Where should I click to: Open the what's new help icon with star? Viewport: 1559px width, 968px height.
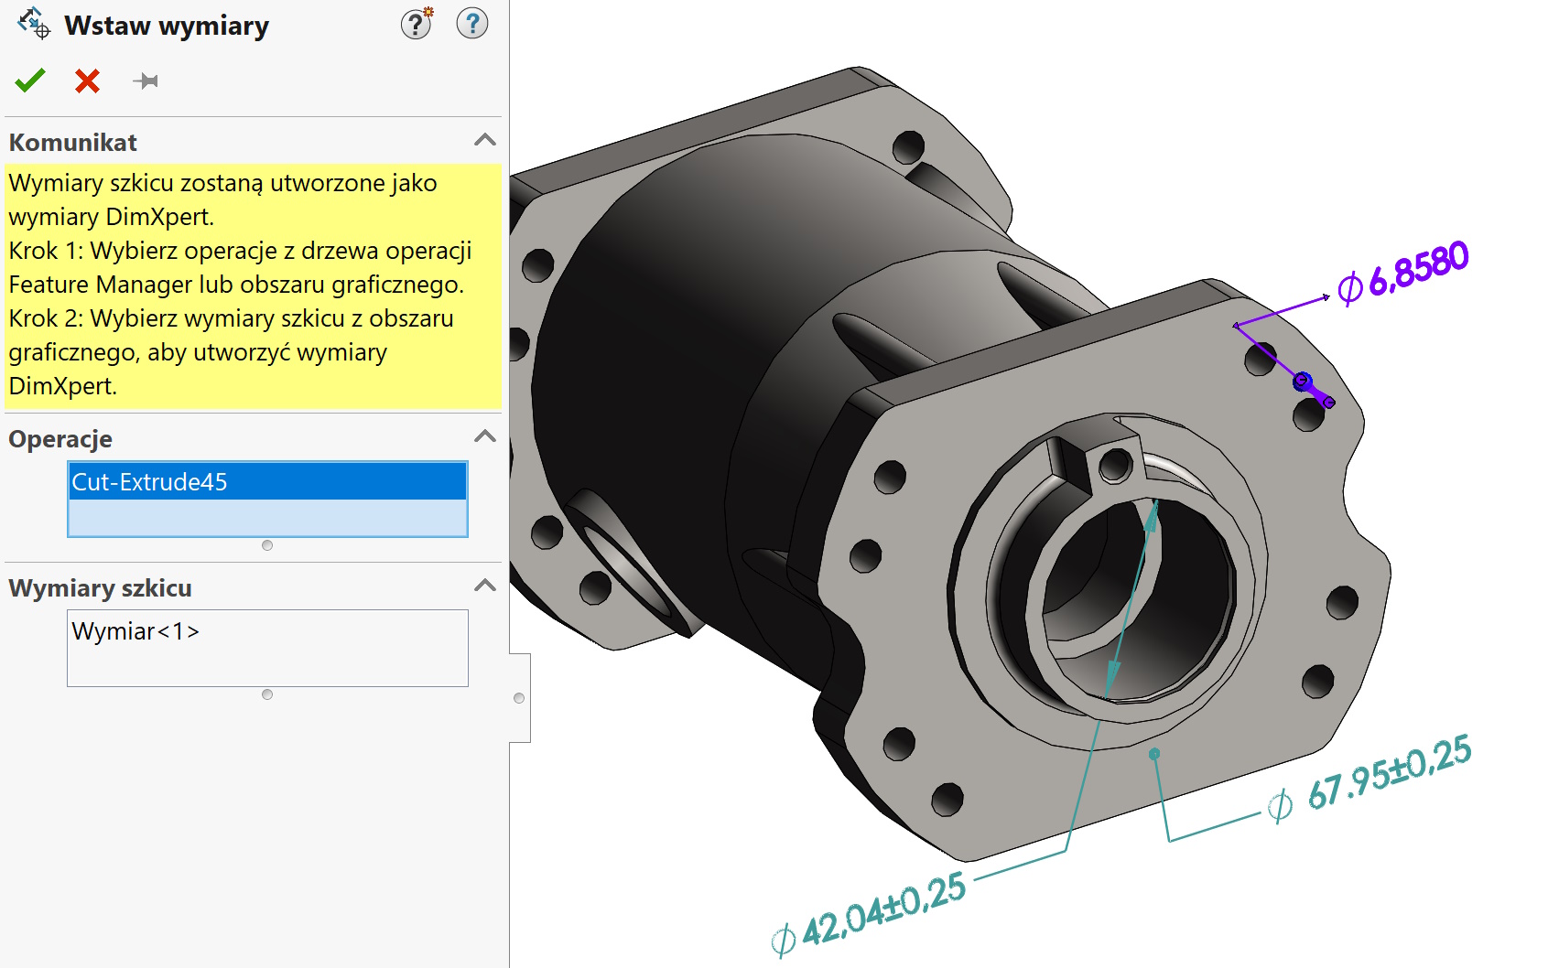click(x=417, y=23)
